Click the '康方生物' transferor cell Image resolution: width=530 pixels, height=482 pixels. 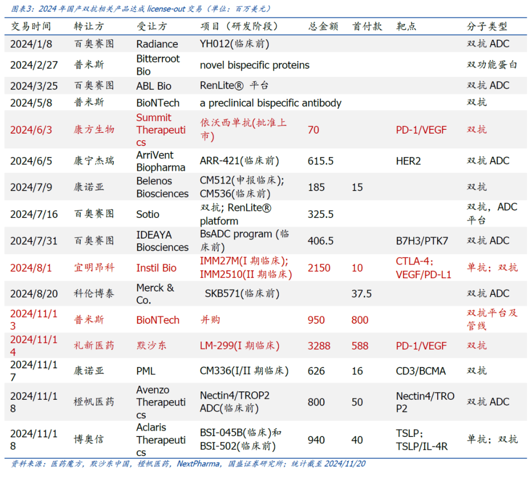click(x=94, y=129)
